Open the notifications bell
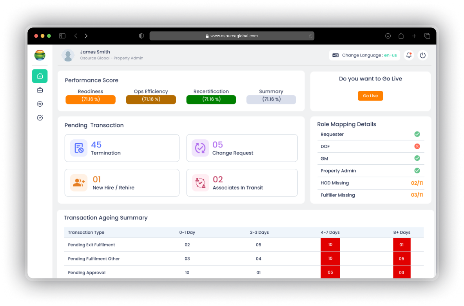464x306 pixels. (409, 55)
